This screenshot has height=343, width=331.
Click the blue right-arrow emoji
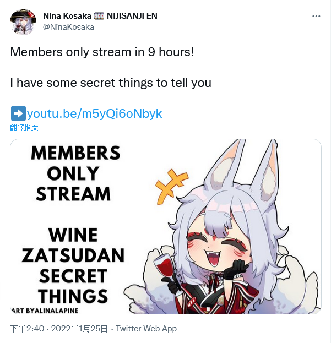point(18,113)
